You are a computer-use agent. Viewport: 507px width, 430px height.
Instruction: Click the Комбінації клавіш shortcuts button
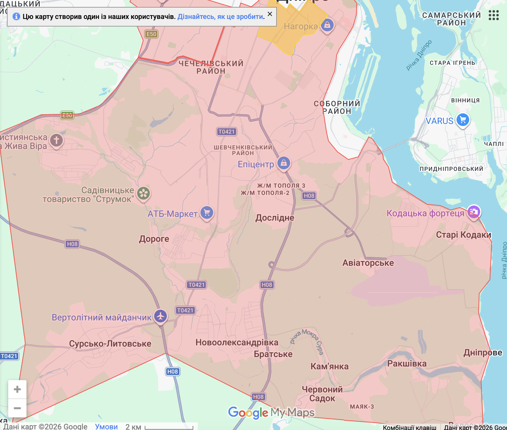click(410, 427)
